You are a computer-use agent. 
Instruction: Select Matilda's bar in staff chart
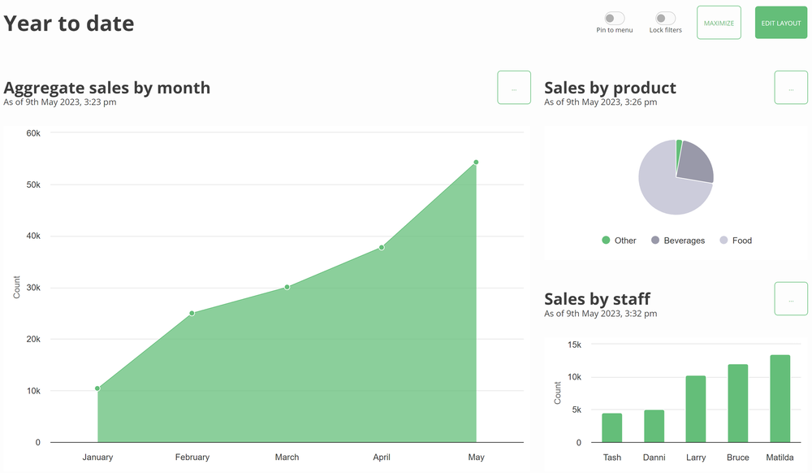tap(780, 399)
